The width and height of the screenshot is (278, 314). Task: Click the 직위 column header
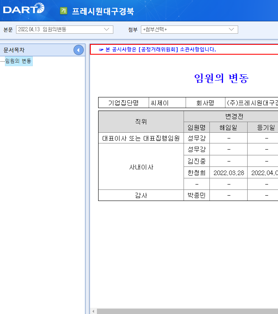pos(141,122)
